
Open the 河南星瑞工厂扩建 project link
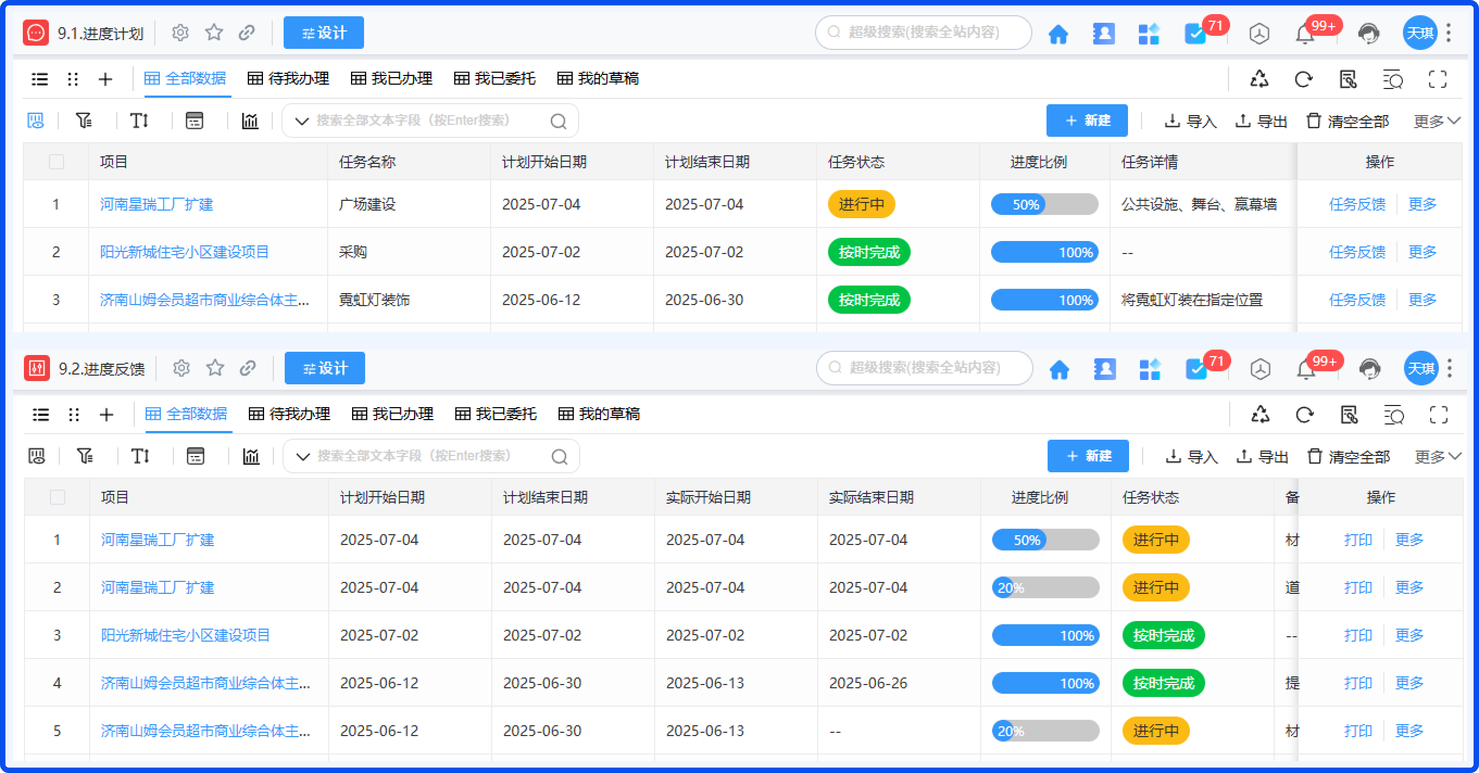tap(155, 204)
